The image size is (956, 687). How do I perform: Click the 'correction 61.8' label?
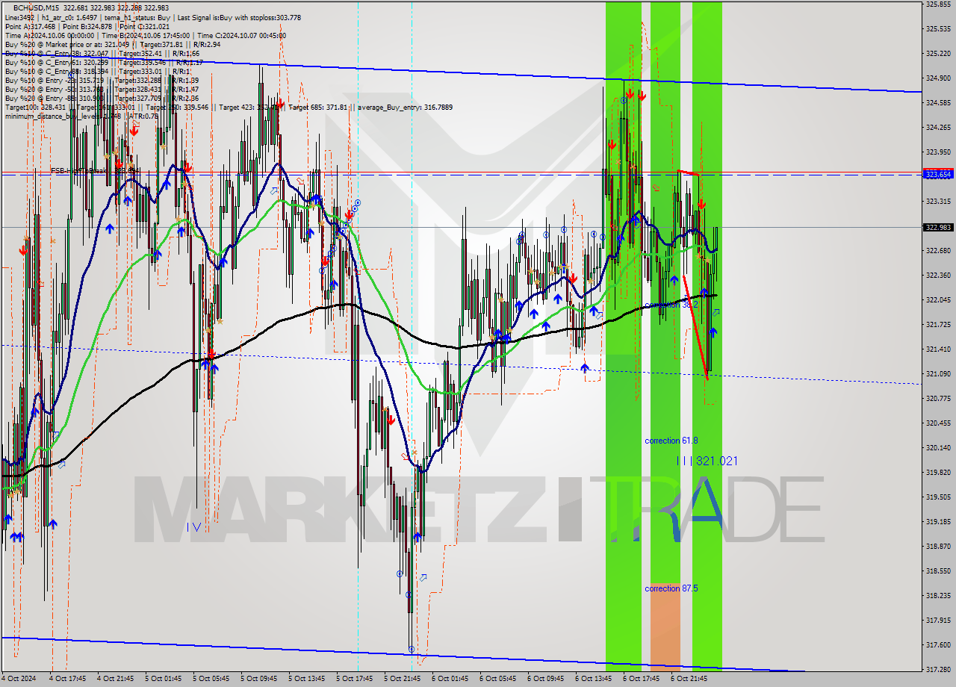(671, 441)
